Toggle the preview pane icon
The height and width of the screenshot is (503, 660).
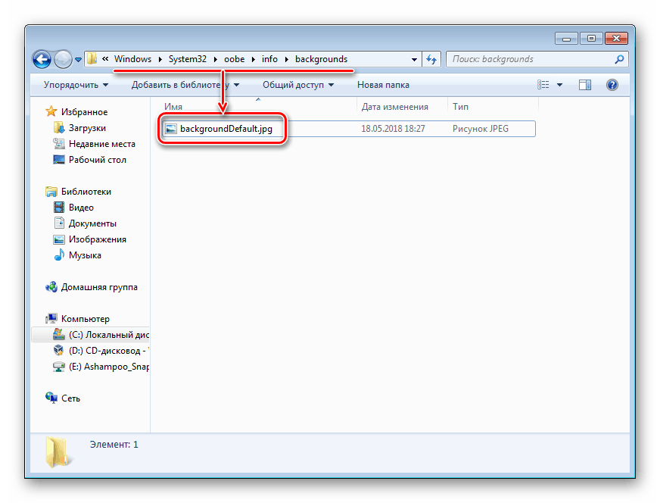584,85
